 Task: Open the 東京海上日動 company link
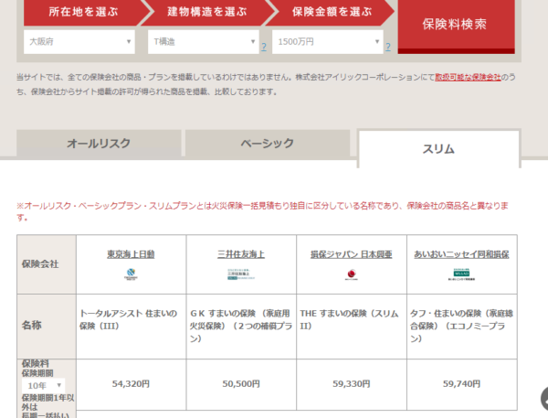coord(131,254)
